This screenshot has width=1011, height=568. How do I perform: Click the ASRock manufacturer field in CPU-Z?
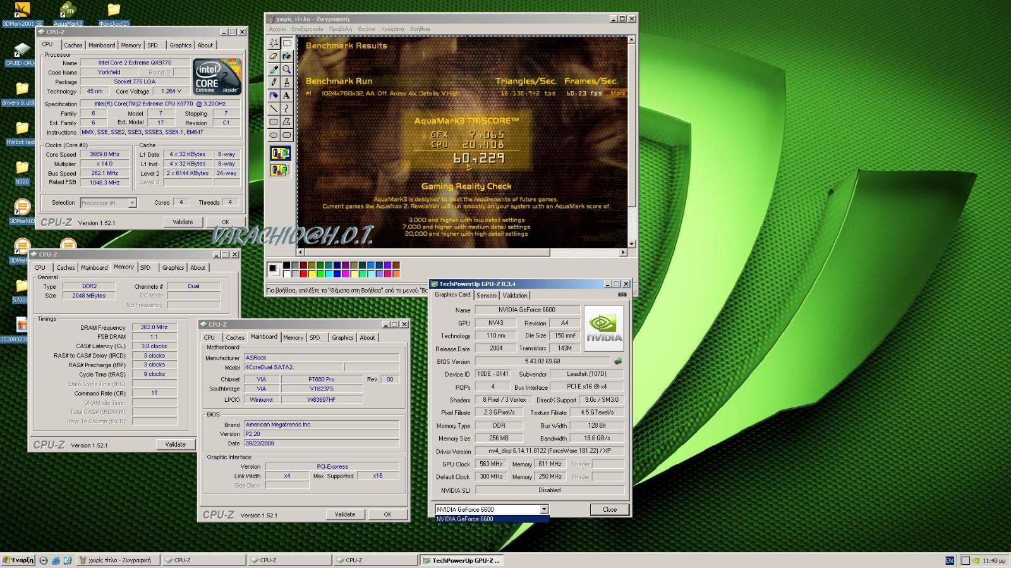point(322,358)
